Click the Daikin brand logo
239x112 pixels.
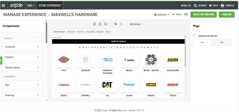[129, 85]
